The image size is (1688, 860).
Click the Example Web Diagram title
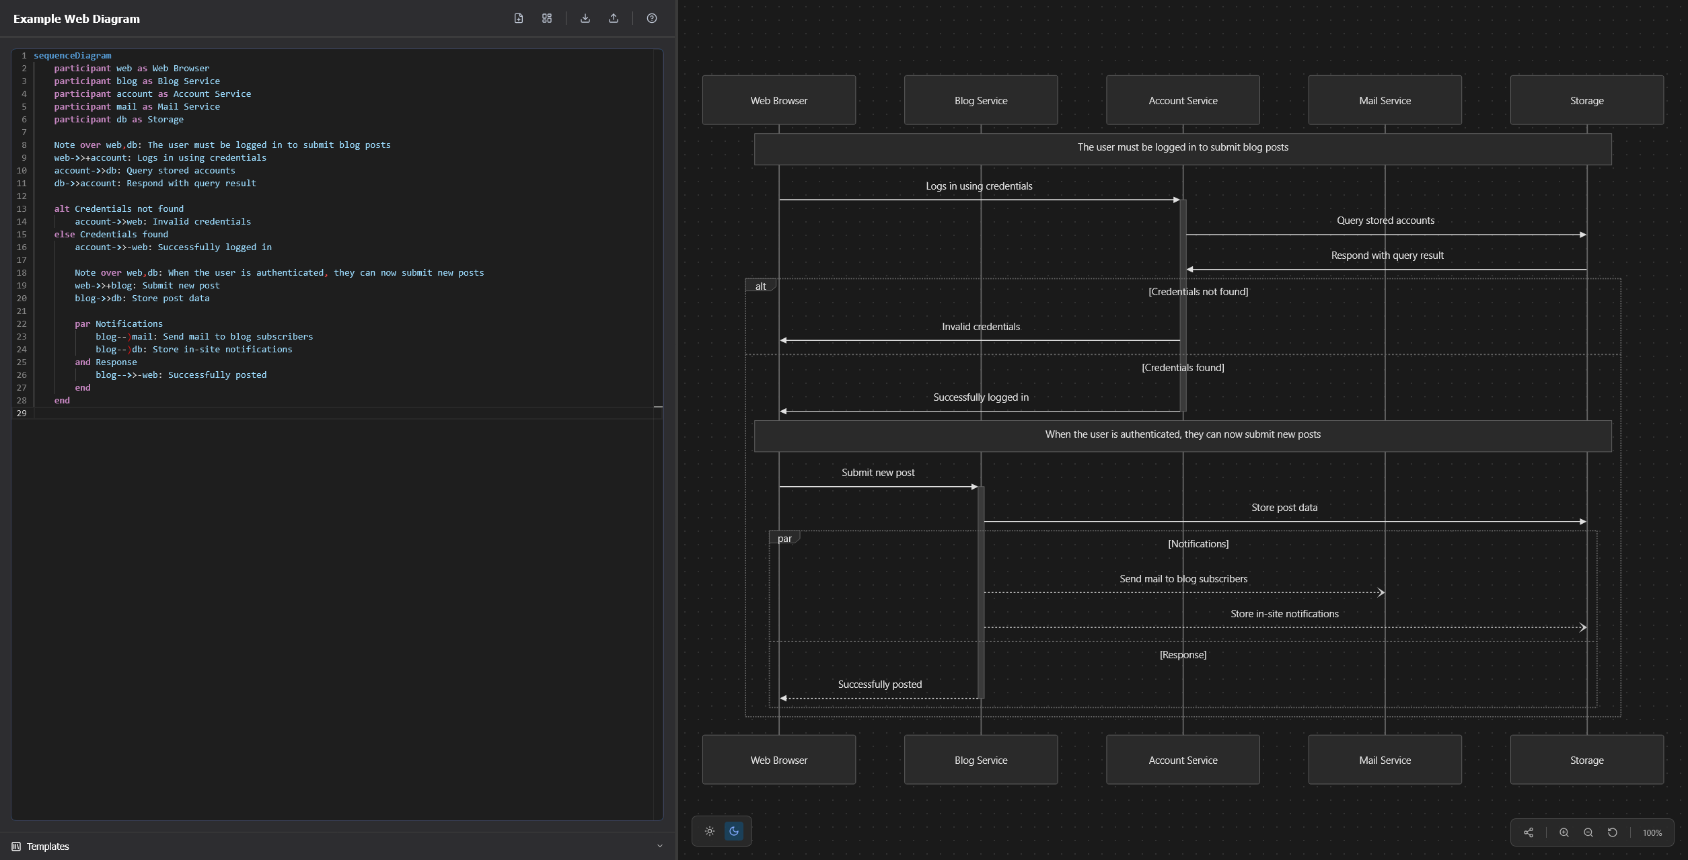(77, 19)
